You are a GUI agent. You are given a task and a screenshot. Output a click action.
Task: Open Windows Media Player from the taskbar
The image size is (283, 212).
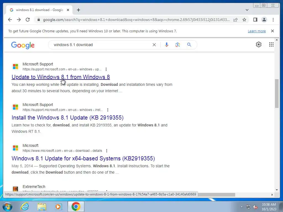tap(59, 206)
